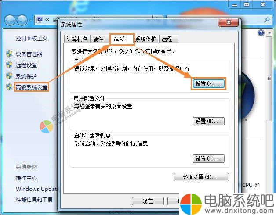Screen dimensions: 276x215
Task: Click the shield icon beside 系统保护
Action: 9,76
